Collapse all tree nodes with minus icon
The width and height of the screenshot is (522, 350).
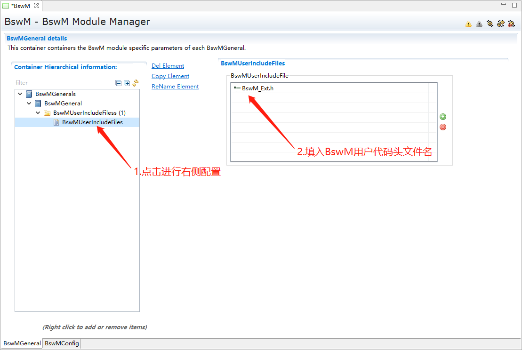[119, 83]
